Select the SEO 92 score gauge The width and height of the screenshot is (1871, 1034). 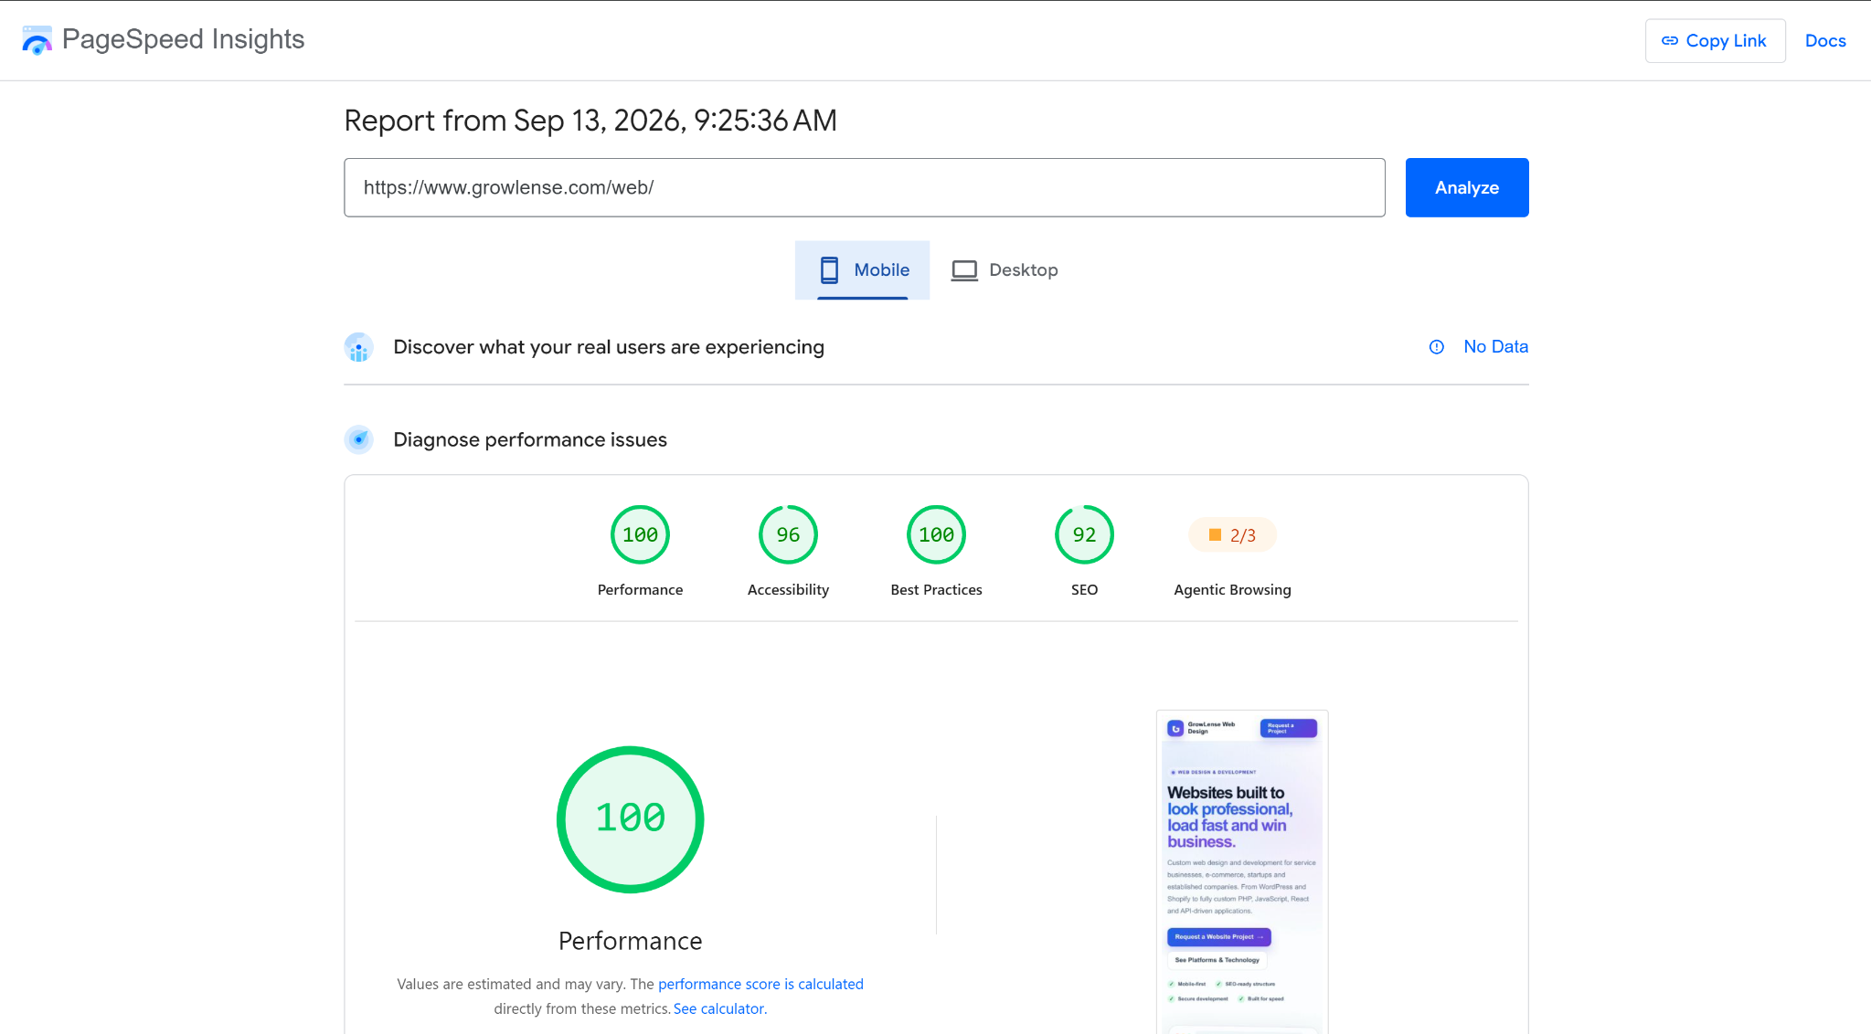tap(1084, 535)
